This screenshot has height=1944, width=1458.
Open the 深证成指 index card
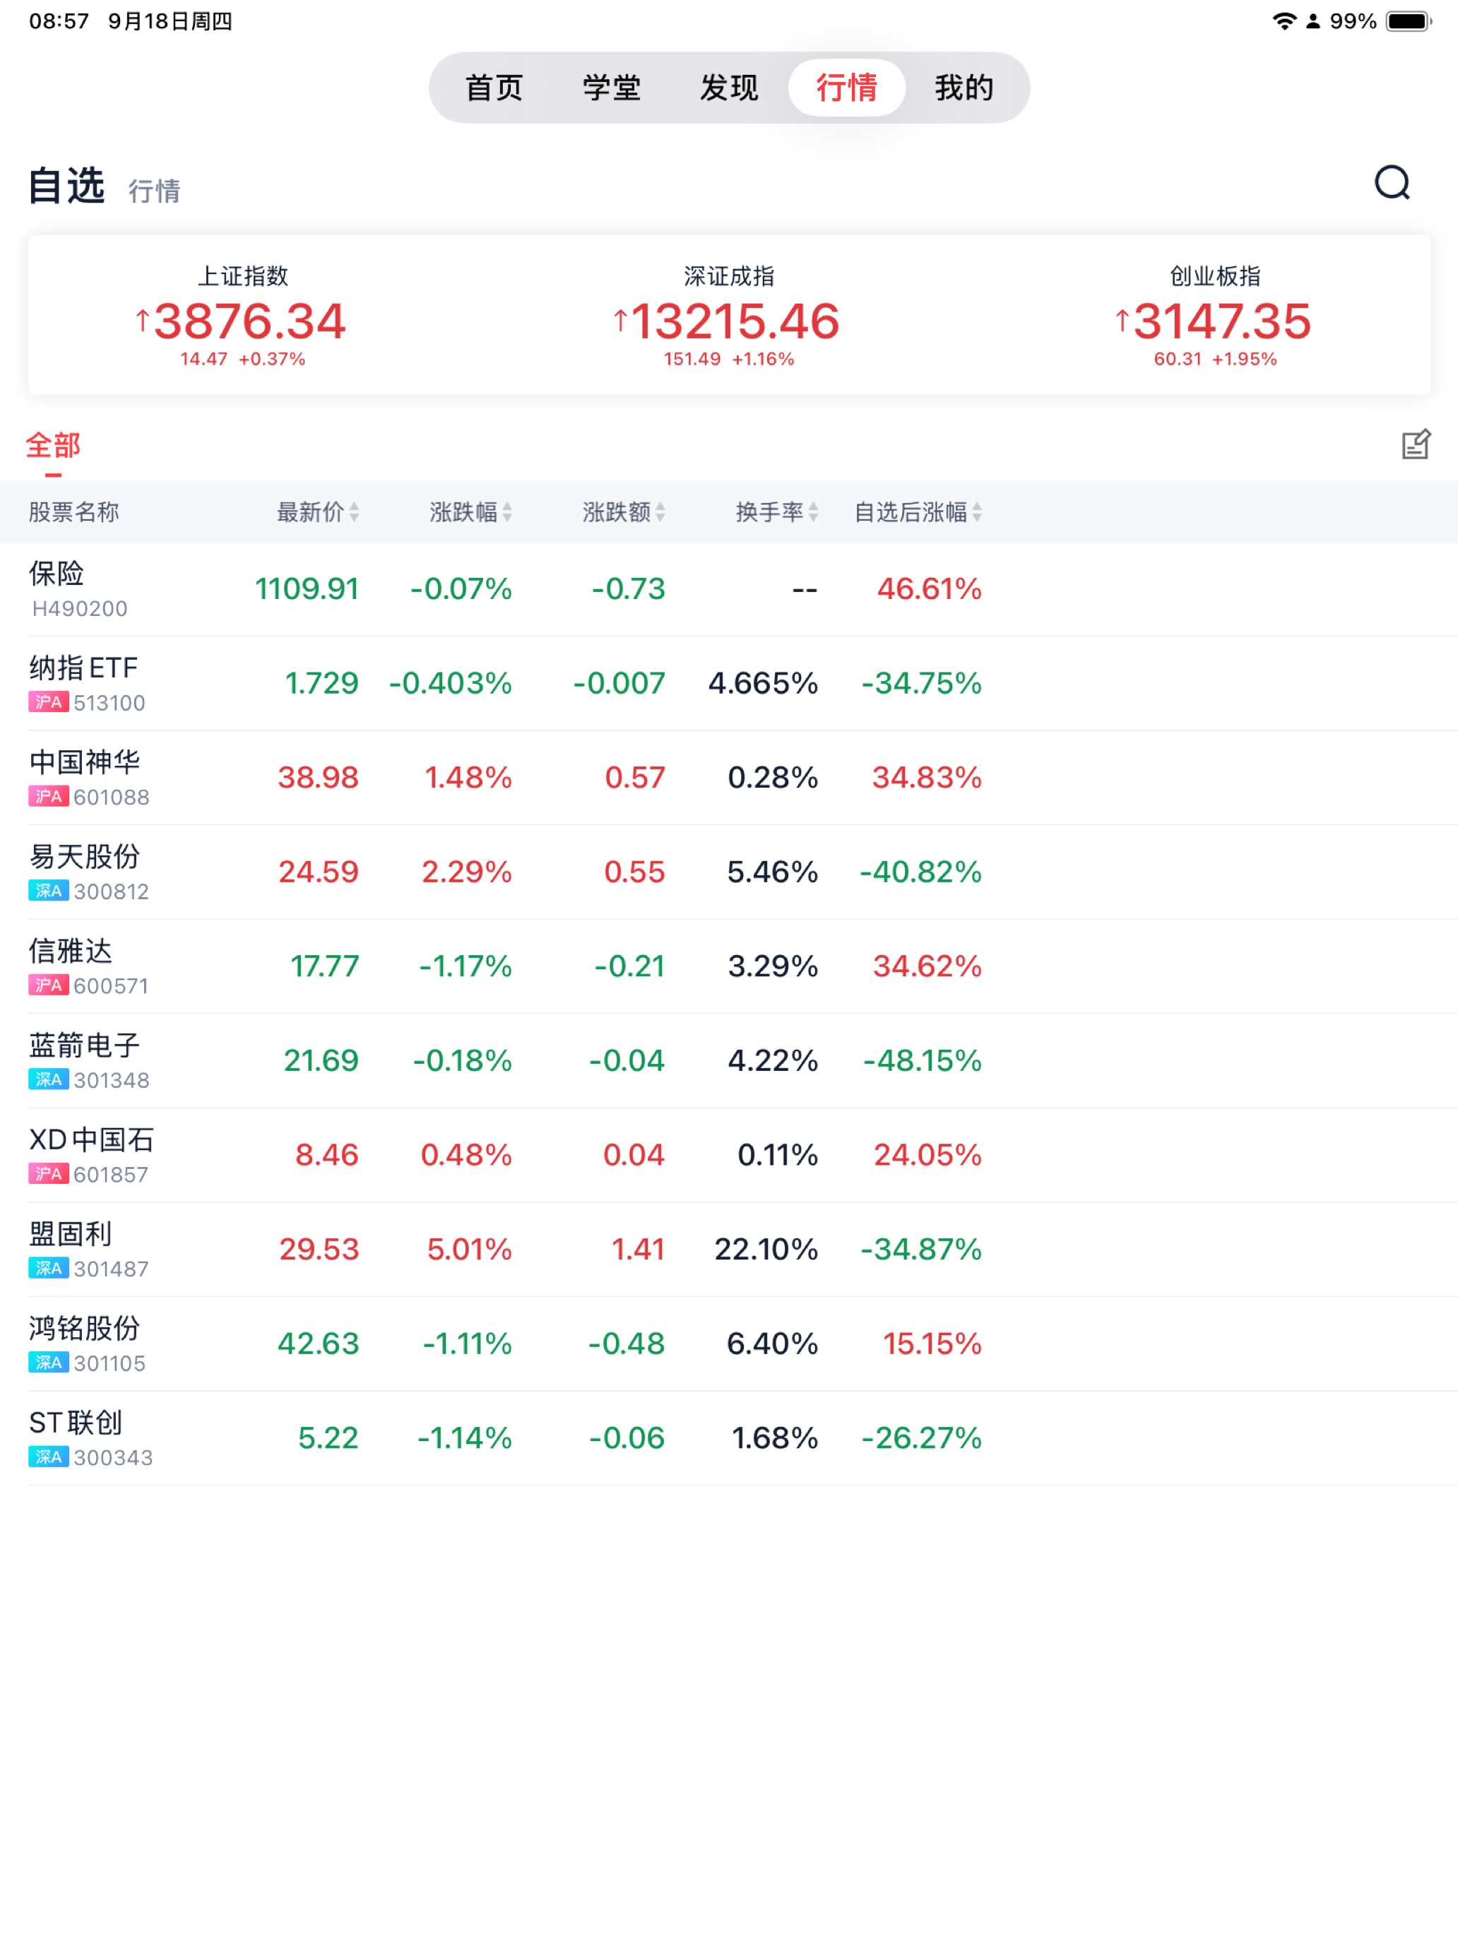(728, 316)
